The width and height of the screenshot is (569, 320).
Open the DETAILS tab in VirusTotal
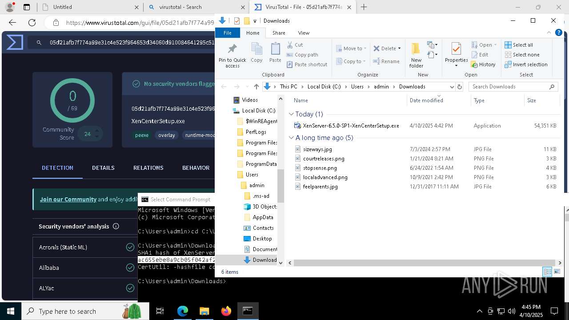[103, 168]
